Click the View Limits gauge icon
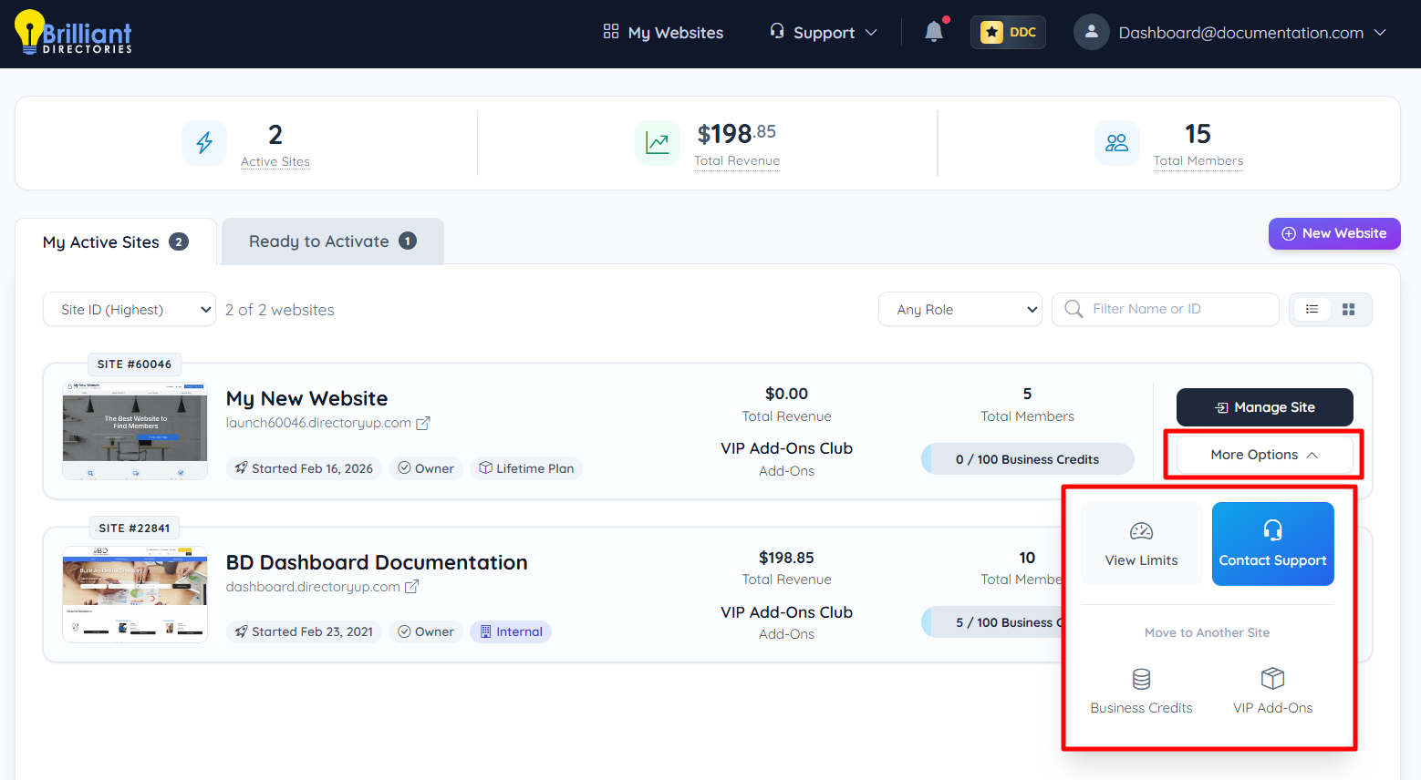The height and width of the screenshot is (780, 1421). coord(1142,531)
